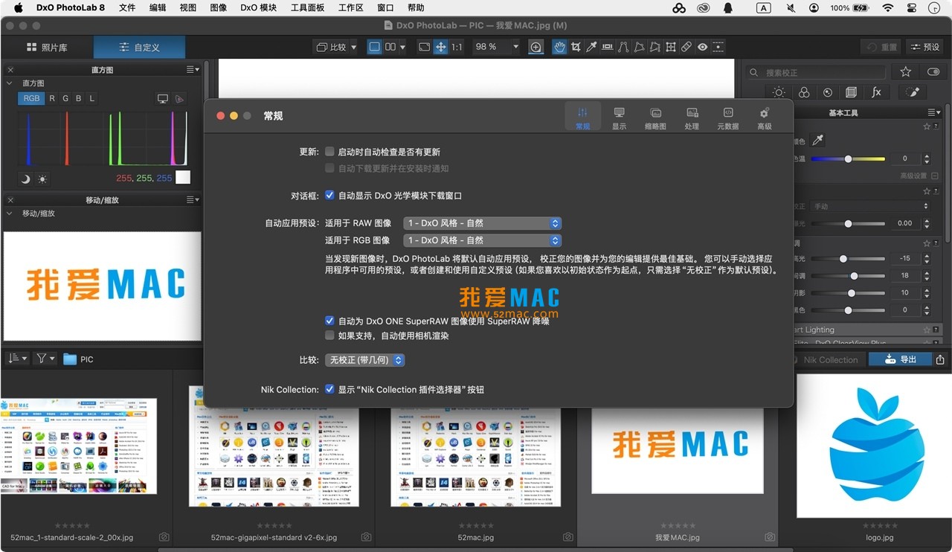Open the sort order button above filmstrip
The height and width of the screenshot is (552, 952).
(18, 359)
